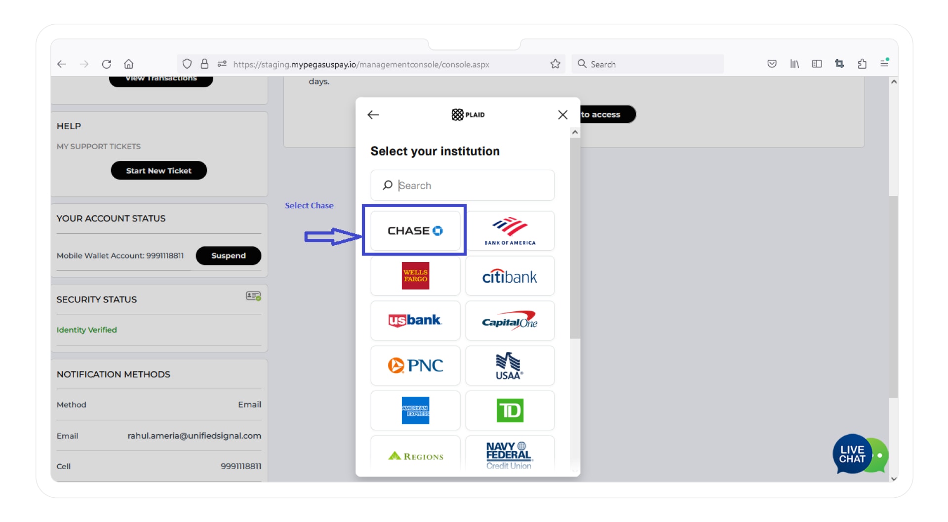Click page scroll-up arrow
948x522 pixels.
click(x=894, y=82)
